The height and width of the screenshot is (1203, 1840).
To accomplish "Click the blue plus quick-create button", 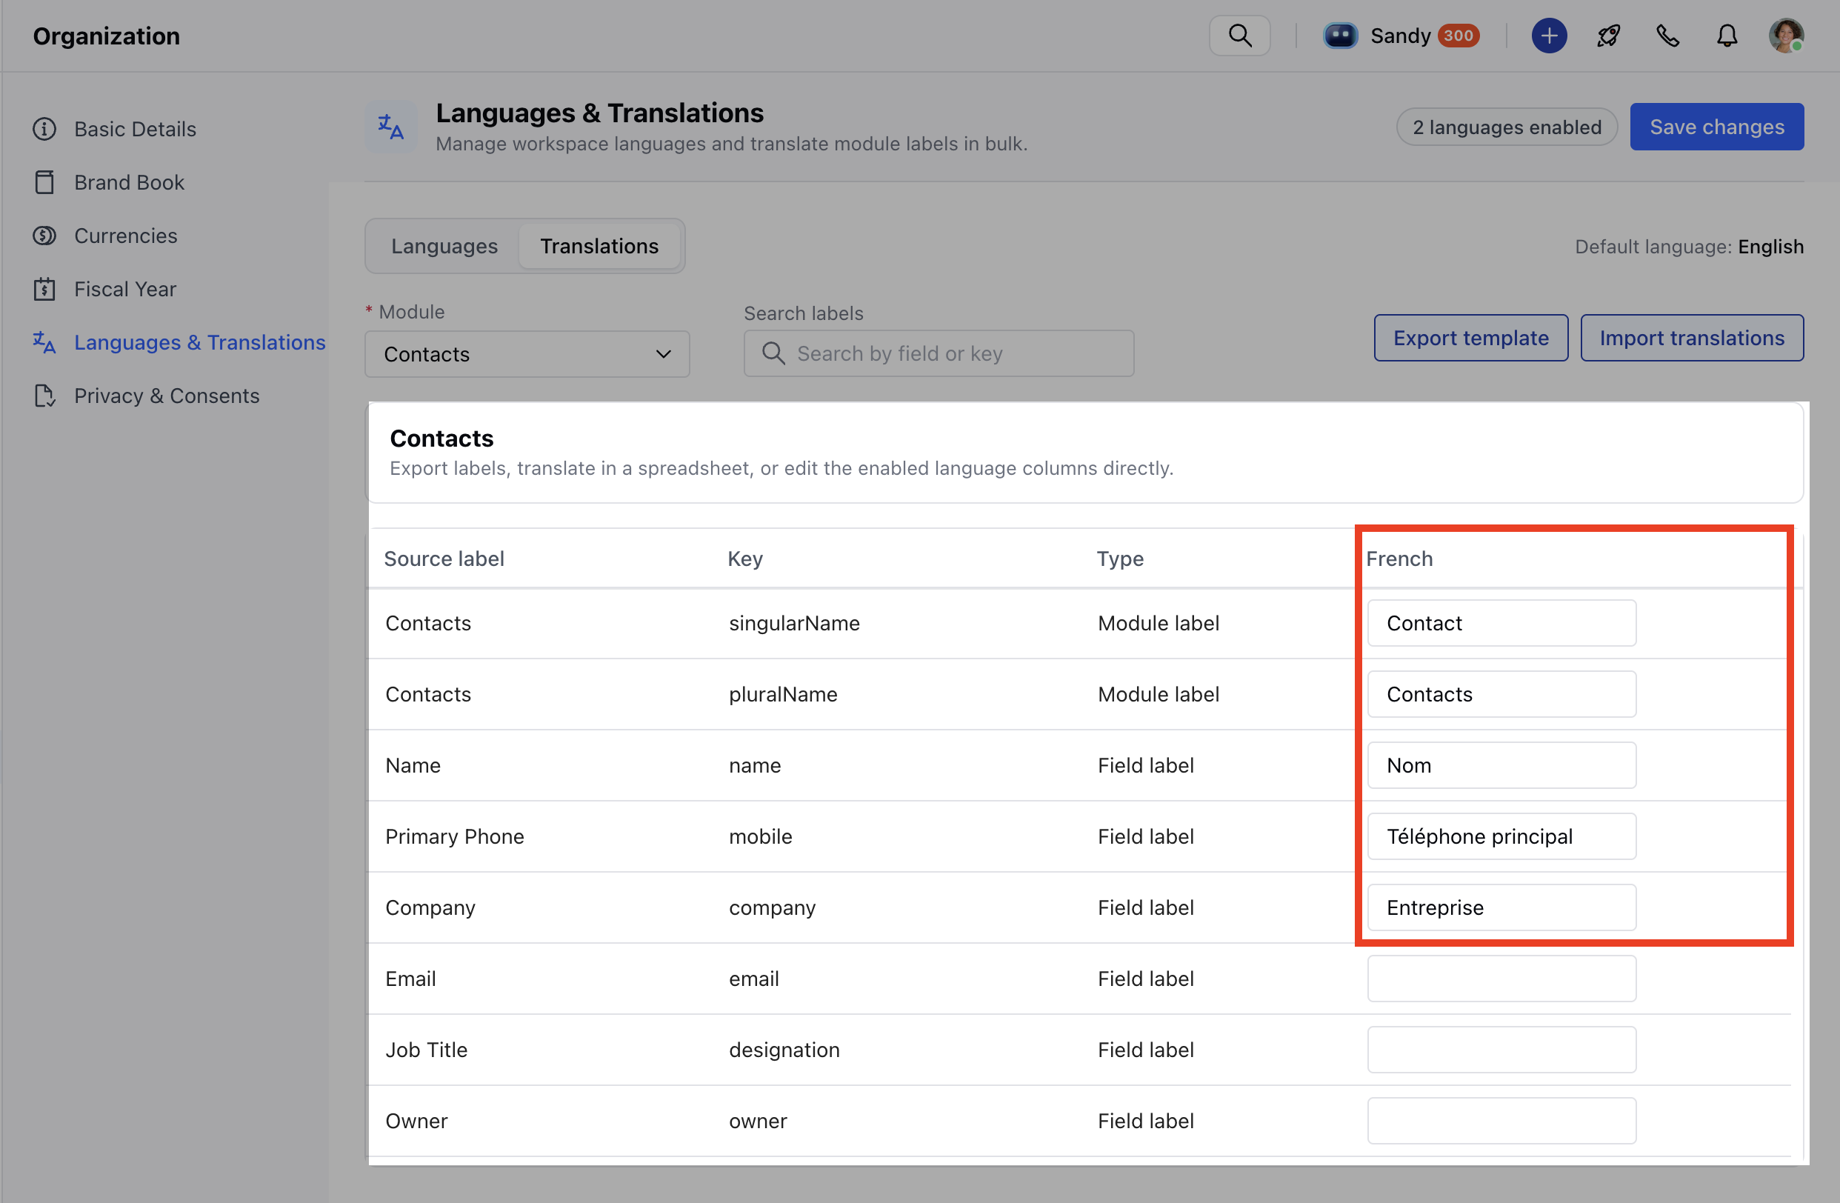I will point(1549,36).
